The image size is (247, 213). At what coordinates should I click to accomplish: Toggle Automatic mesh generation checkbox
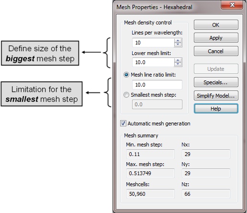click(x=123, y=123)
